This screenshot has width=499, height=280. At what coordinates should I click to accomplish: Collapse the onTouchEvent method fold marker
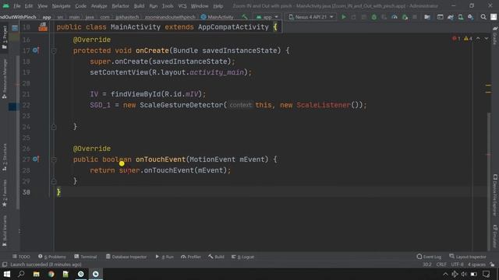click(x=54, y=159)
